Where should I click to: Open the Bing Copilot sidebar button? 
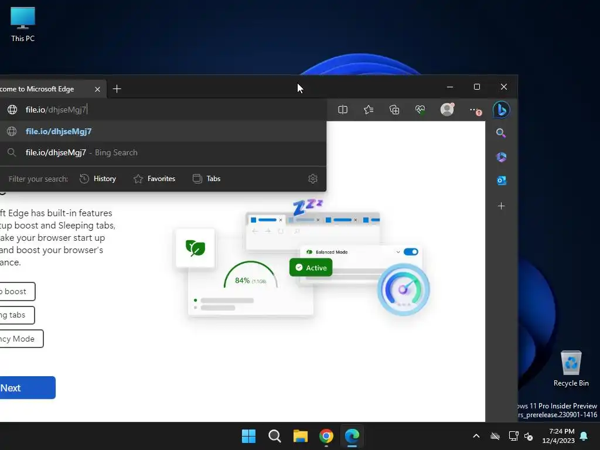coord(502,110)
